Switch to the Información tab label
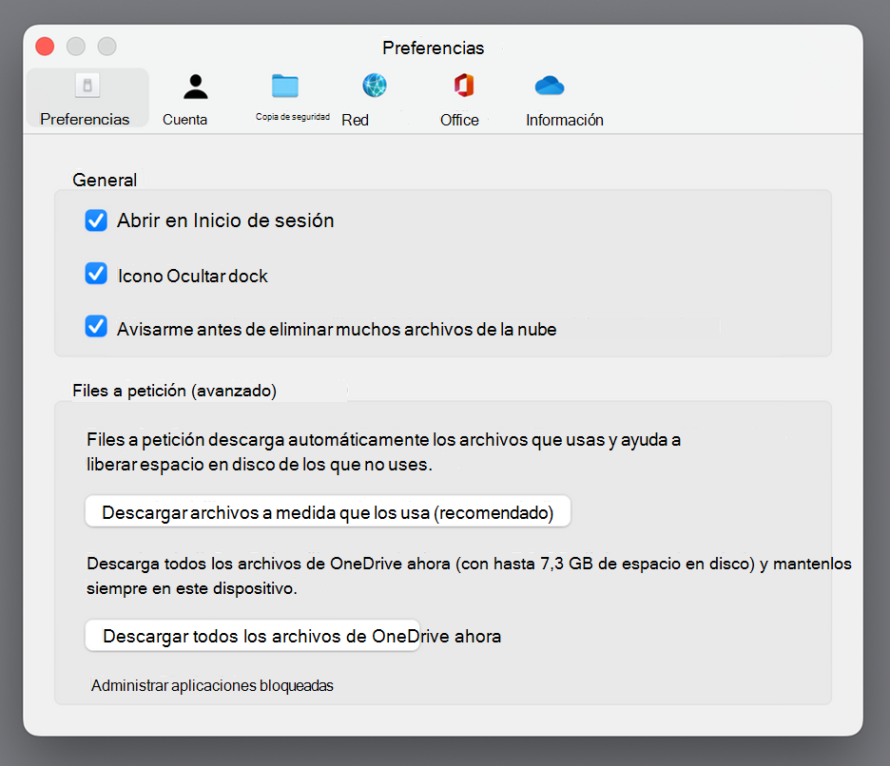890x766 pixels. [x=565, y=121]
